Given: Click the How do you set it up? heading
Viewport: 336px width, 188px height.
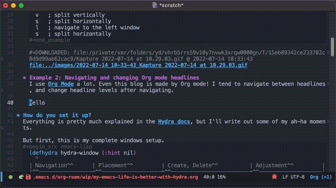Looking at the screenshot, I should 57,115.
